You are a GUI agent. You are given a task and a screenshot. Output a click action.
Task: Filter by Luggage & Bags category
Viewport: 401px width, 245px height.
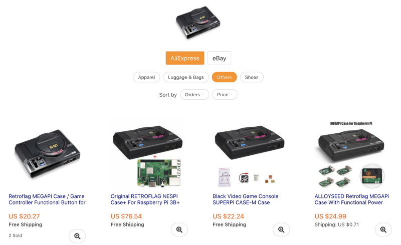(186, 77)
